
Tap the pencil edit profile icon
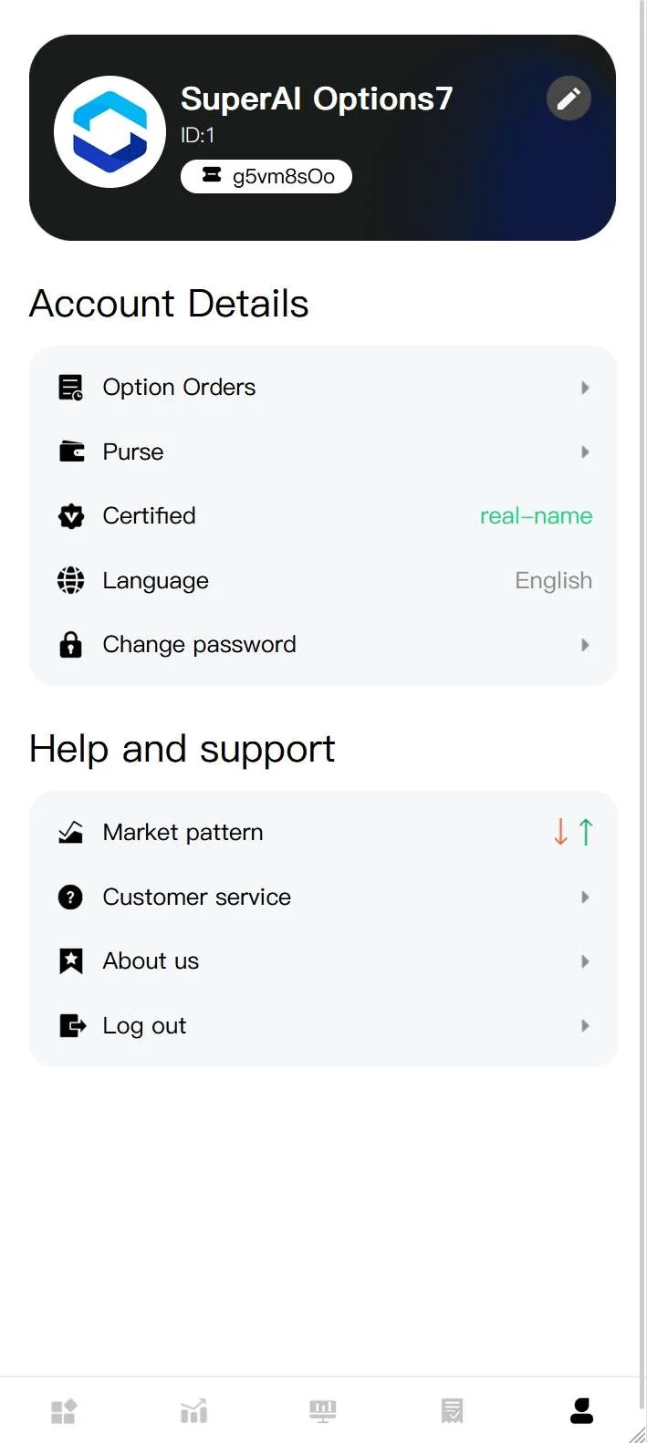click(569, 99)
